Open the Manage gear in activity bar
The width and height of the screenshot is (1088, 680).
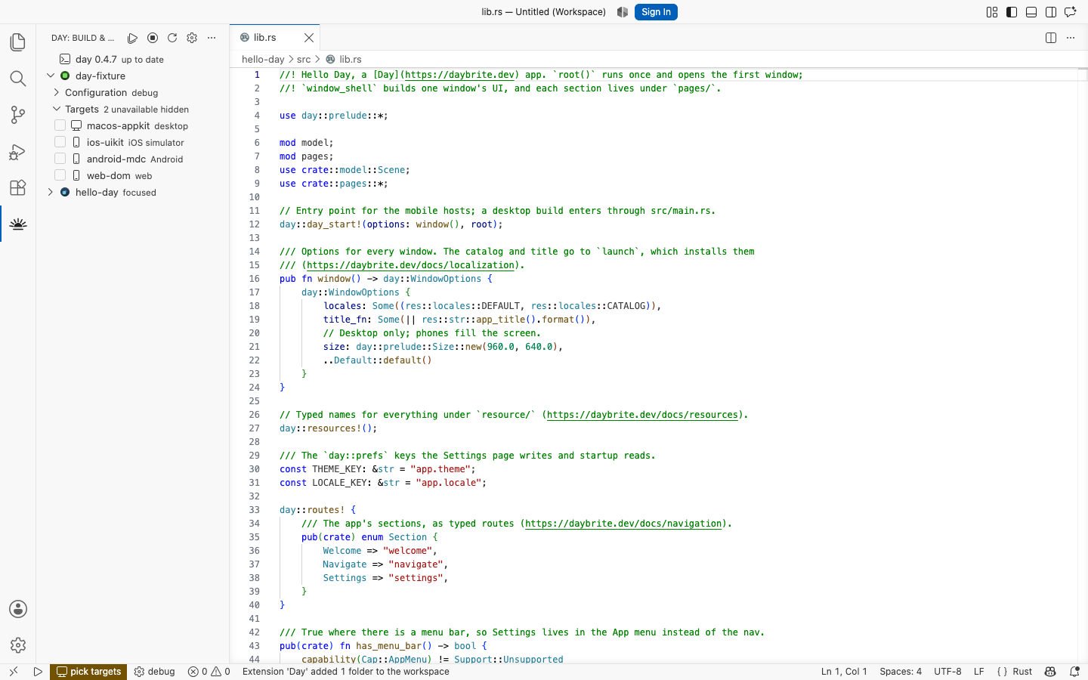point(18,645)
